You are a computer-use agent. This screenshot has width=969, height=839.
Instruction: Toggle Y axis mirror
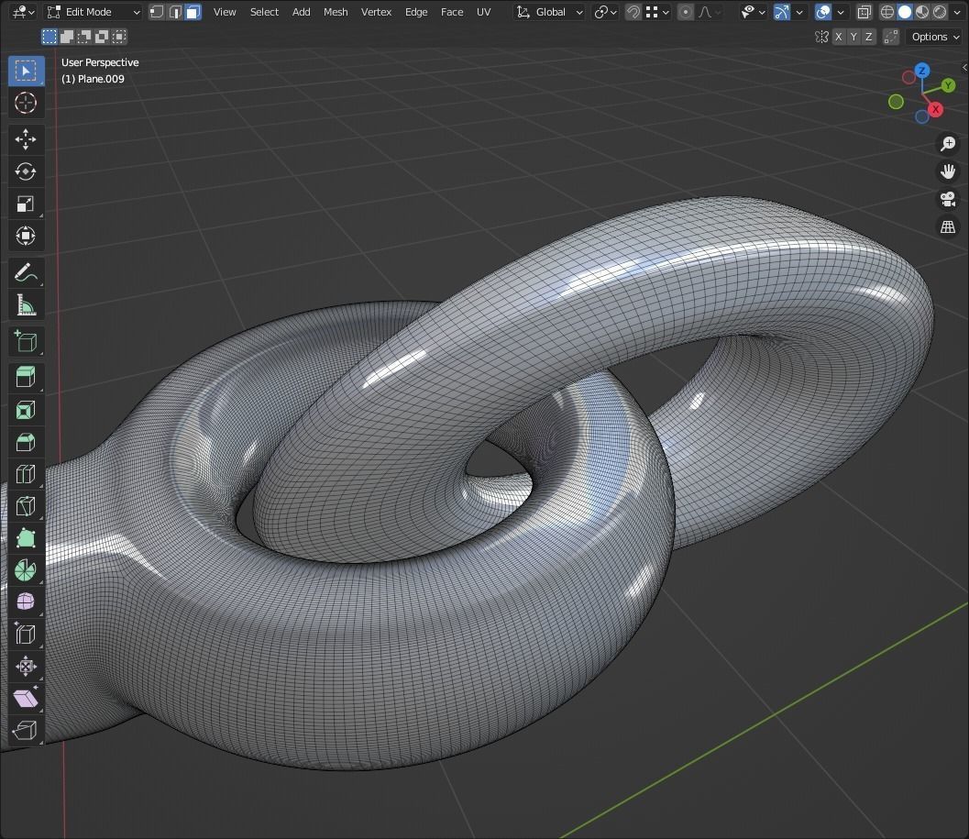pos(853,37)
